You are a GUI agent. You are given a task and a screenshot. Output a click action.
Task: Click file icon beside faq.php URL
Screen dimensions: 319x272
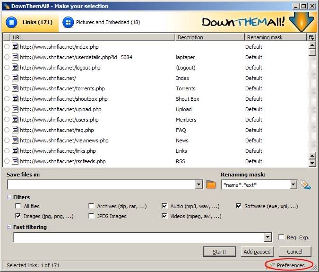(15, 130)
